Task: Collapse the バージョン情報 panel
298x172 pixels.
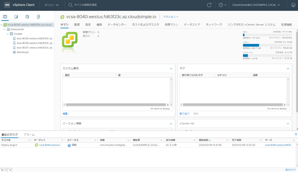Action: [x=171, y=123]
